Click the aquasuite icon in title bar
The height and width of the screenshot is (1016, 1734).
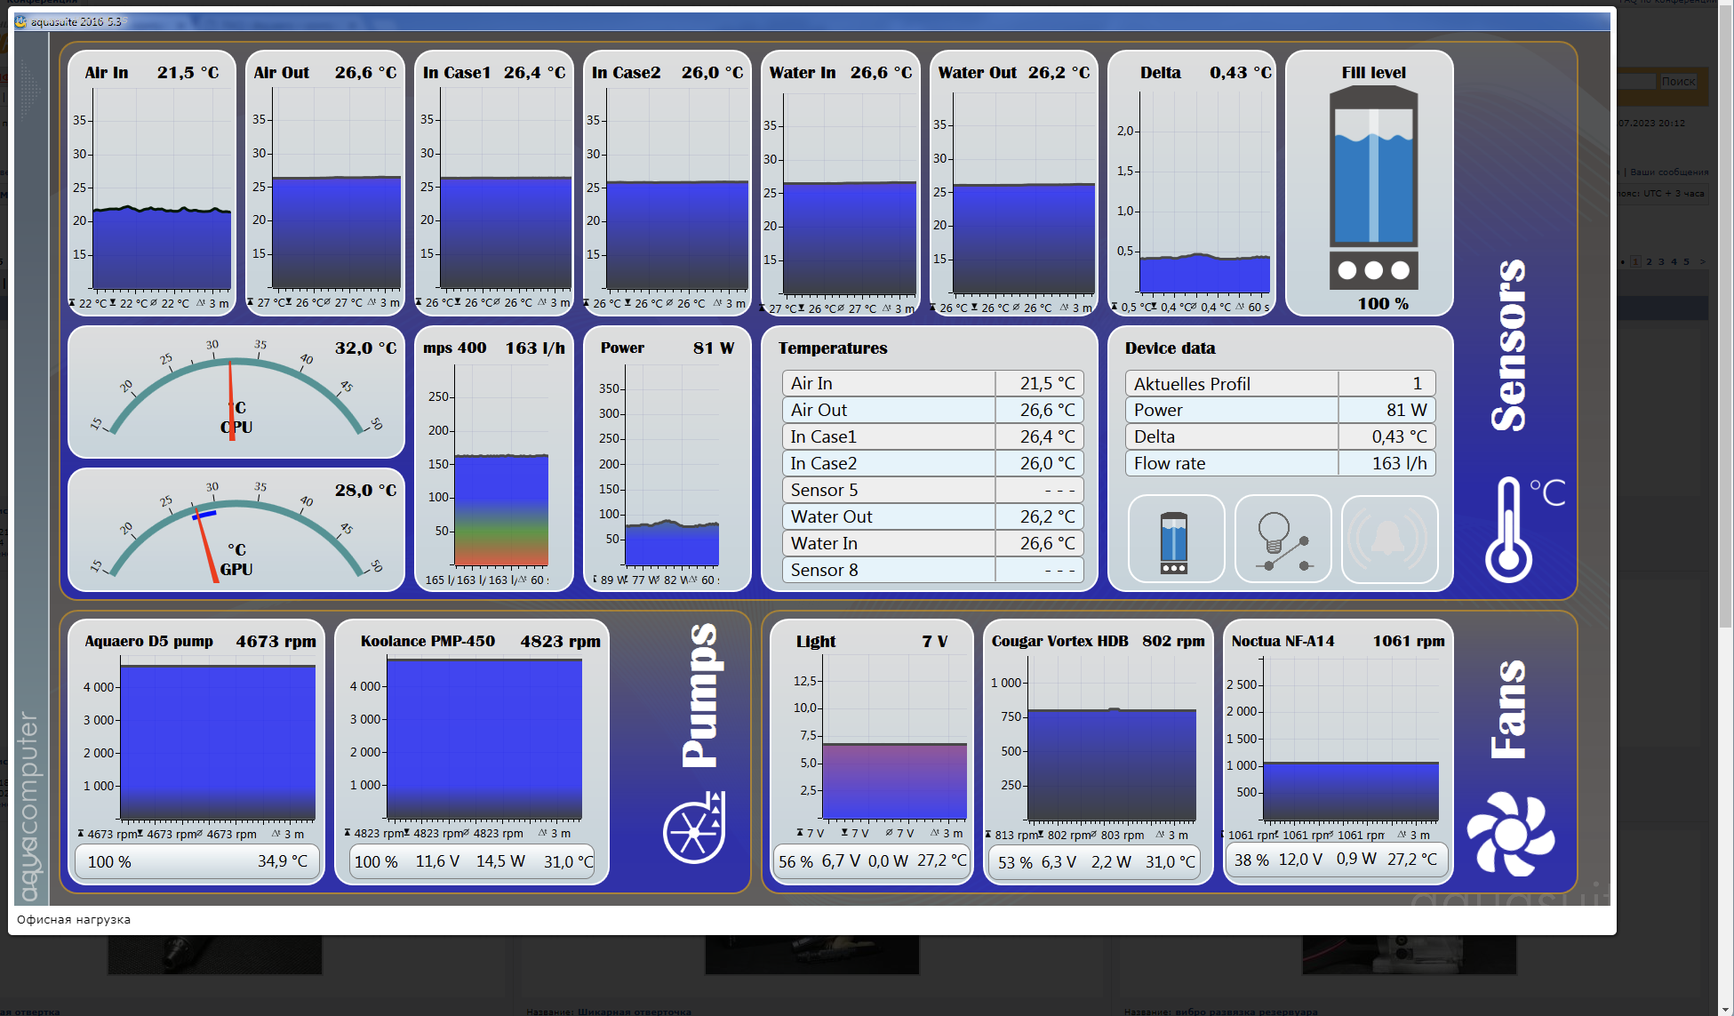click(21, 21)
